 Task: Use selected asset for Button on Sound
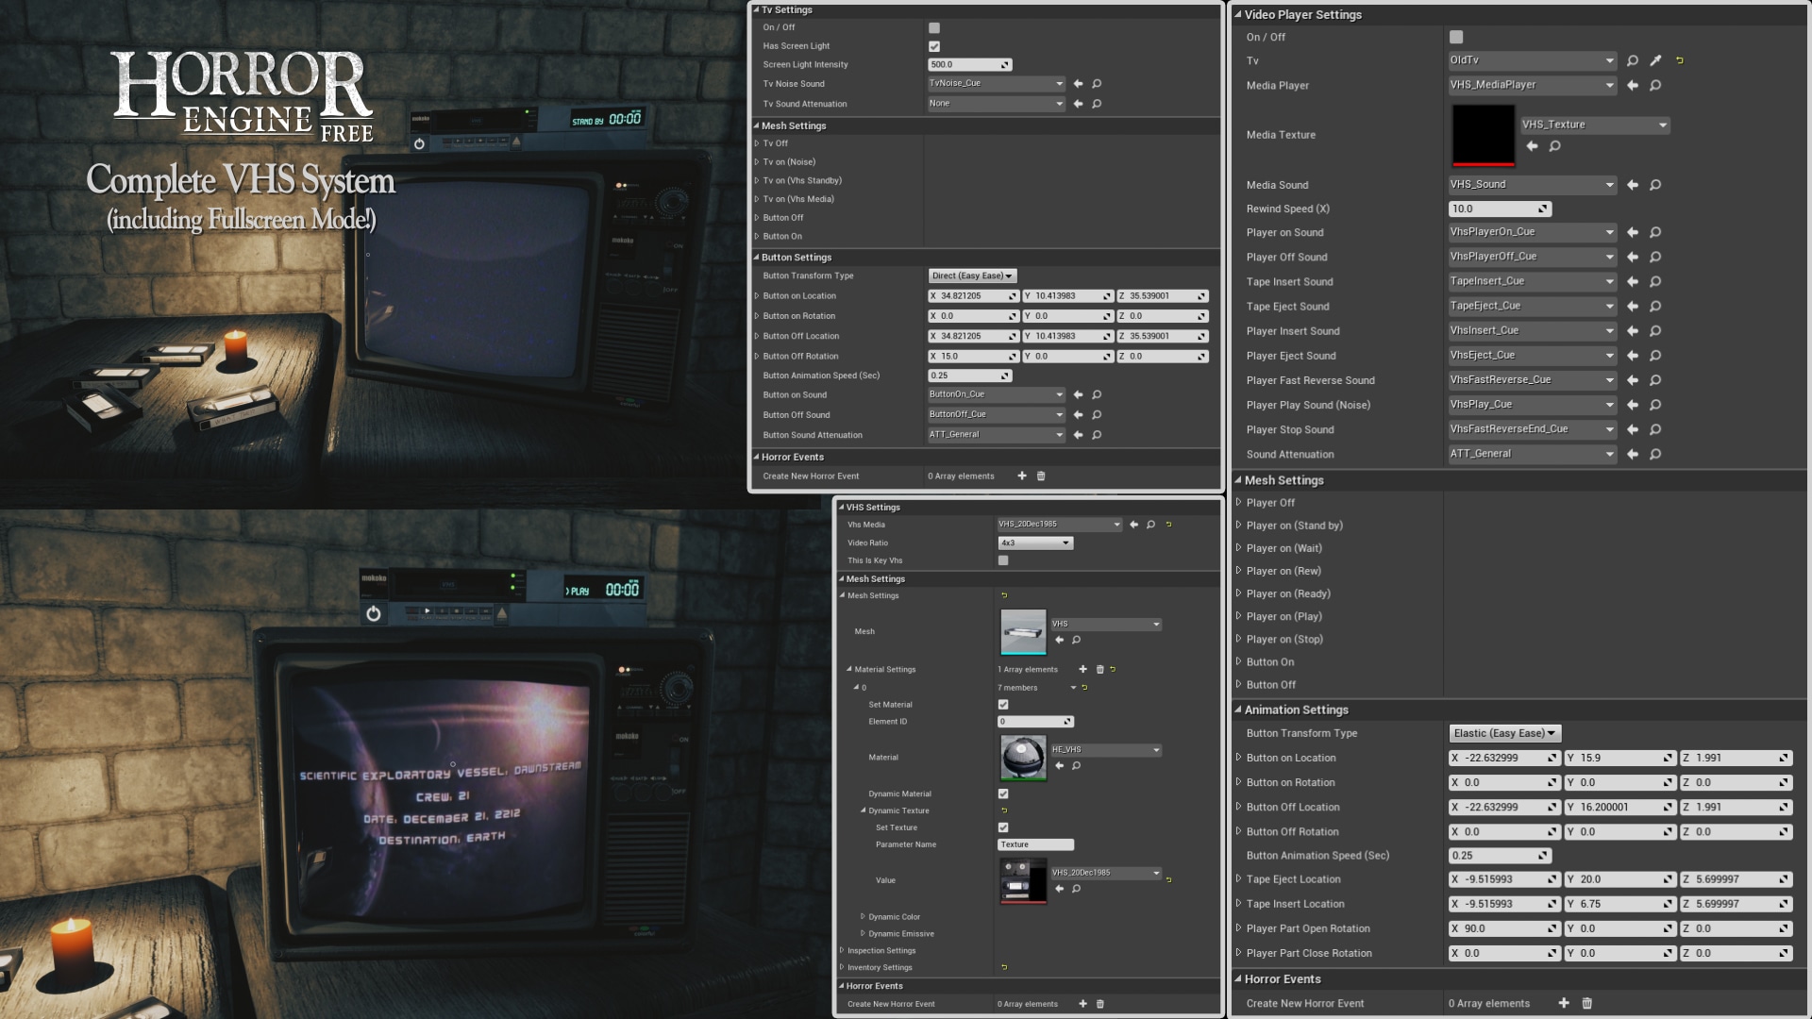[x=1077, y=394]
